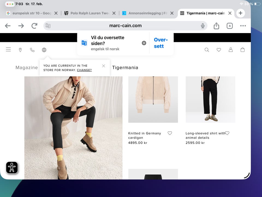
Task: Open the Magazine breadcrumb link
Action: (26, 68)
